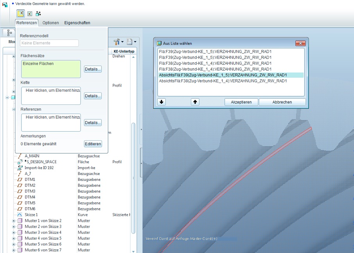Collapse the node beside the cyan solid icon
The image size is (354, 253).
pos(7,98)
